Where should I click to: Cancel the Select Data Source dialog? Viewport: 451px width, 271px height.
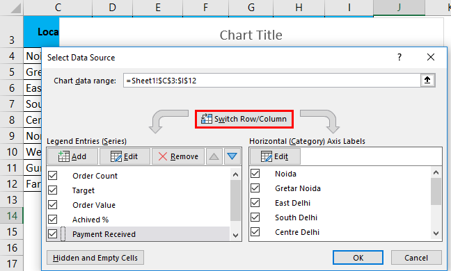pos(416,258)
